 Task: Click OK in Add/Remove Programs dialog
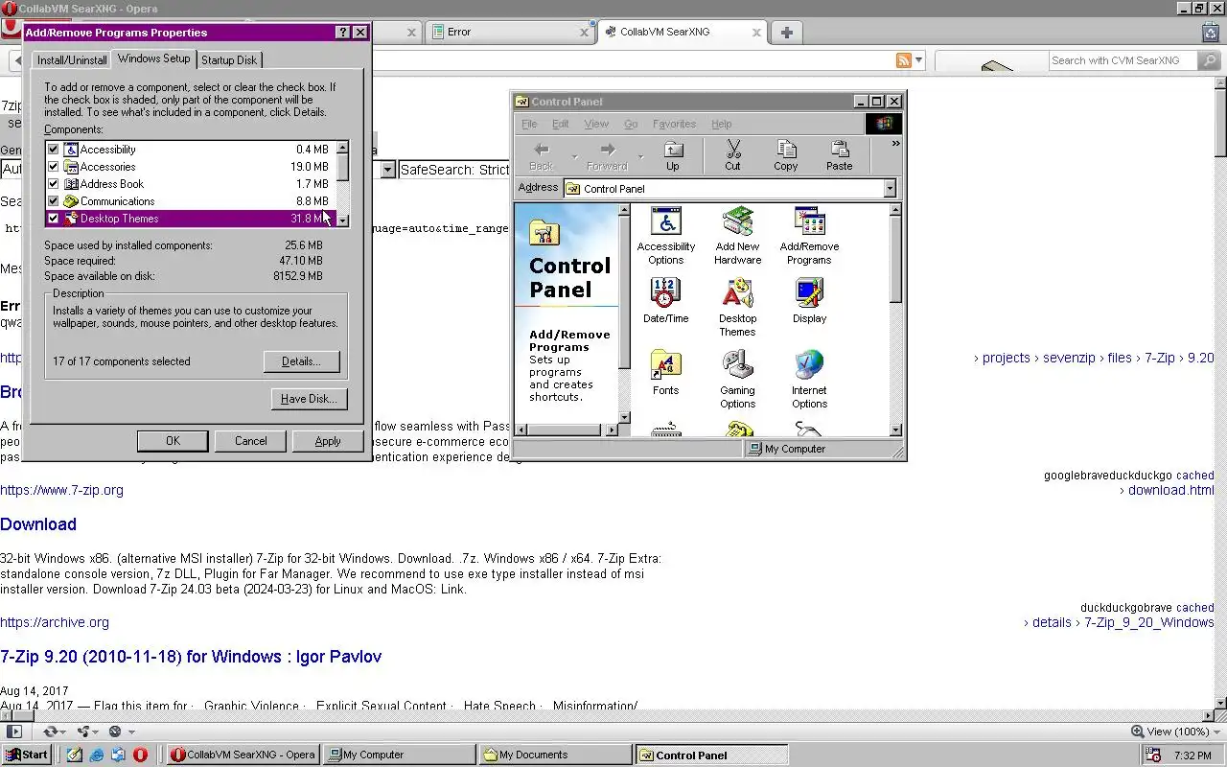tap(173, 441)
